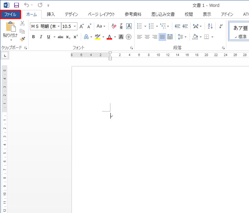This screenshot has width=249, height=213.
Task: Toggle Show/Hide formatting marks icon
Action: tap(220, 26)
